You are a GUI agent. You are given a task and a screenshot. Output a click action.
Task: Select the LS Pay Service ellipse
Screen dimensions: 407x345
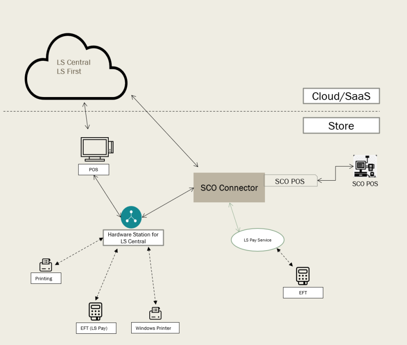tap(258, 240)
